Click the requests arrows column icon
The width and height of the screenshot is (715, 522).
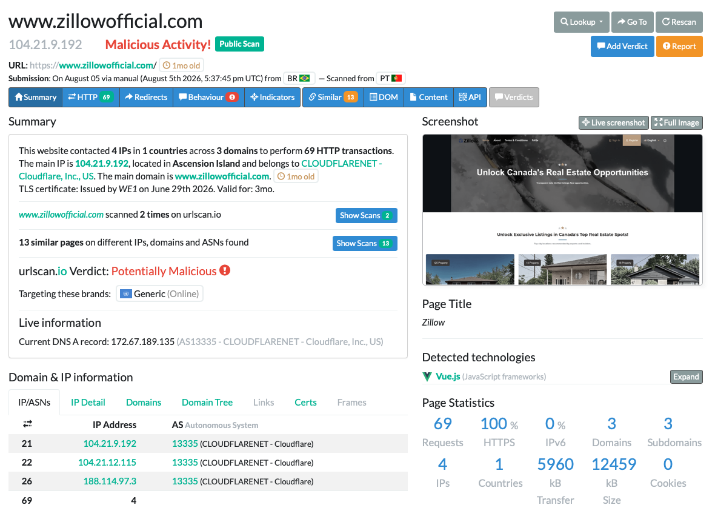[27, 424]
